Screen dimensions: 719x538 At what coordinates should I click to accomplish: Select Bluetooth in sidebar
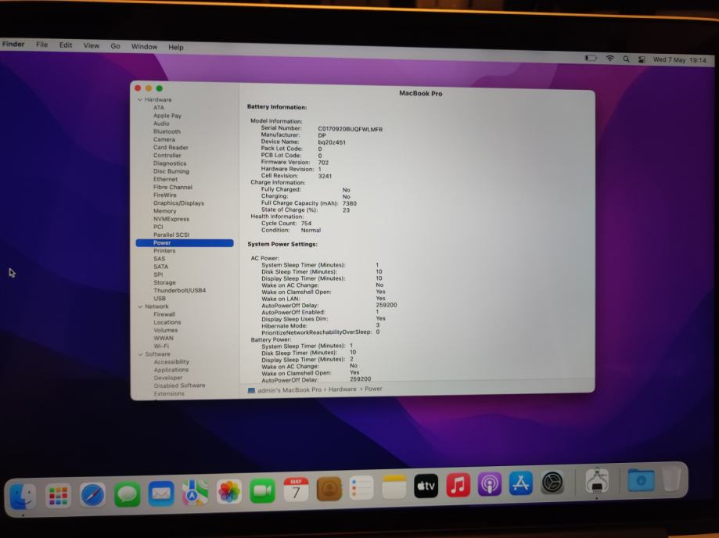(167, 131)
